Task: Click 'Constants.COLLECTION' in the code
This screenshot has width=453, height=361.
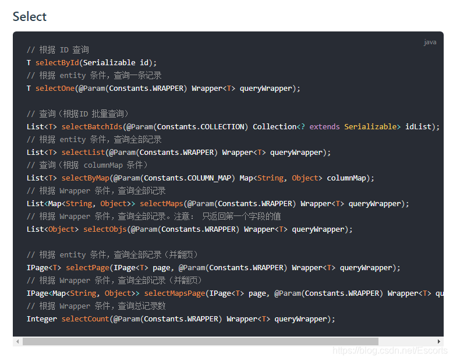Action: click(x=200, y=127)
